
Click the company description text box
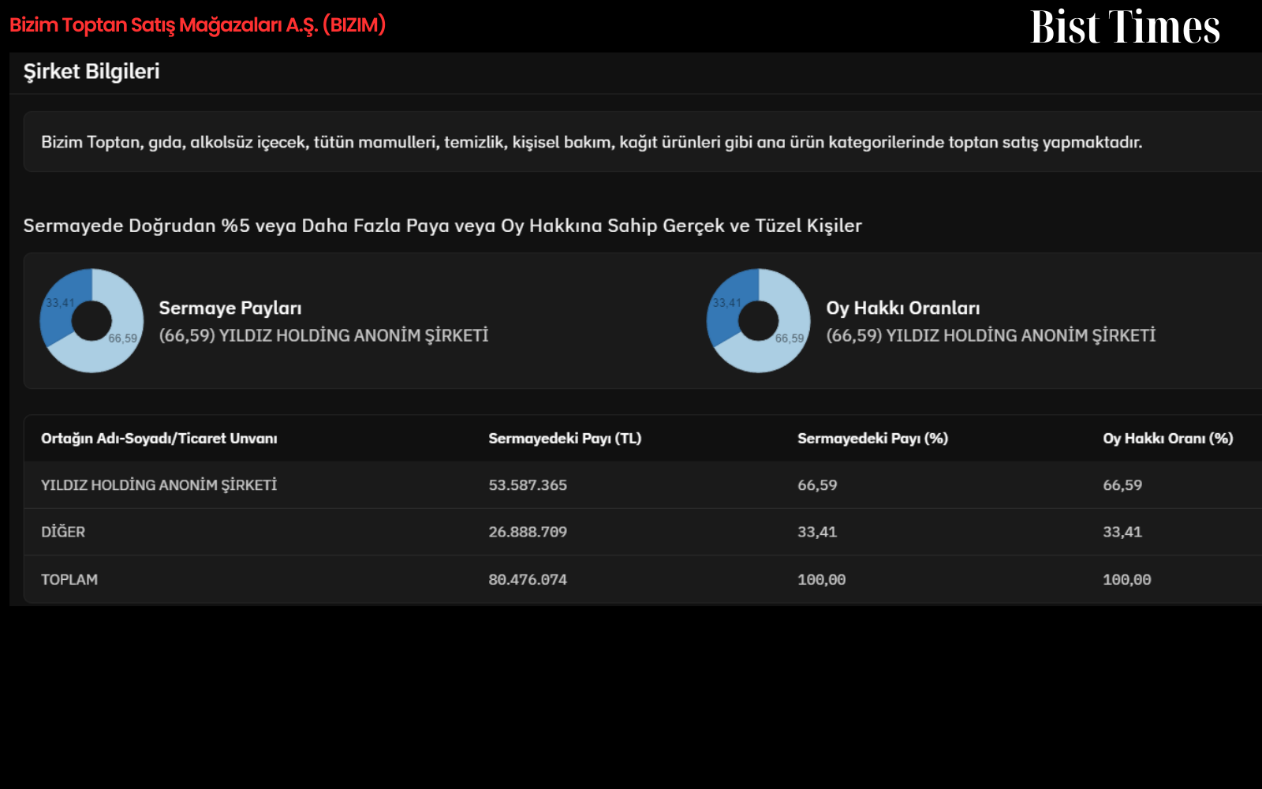pyautogui.click(x=643, y=142)
